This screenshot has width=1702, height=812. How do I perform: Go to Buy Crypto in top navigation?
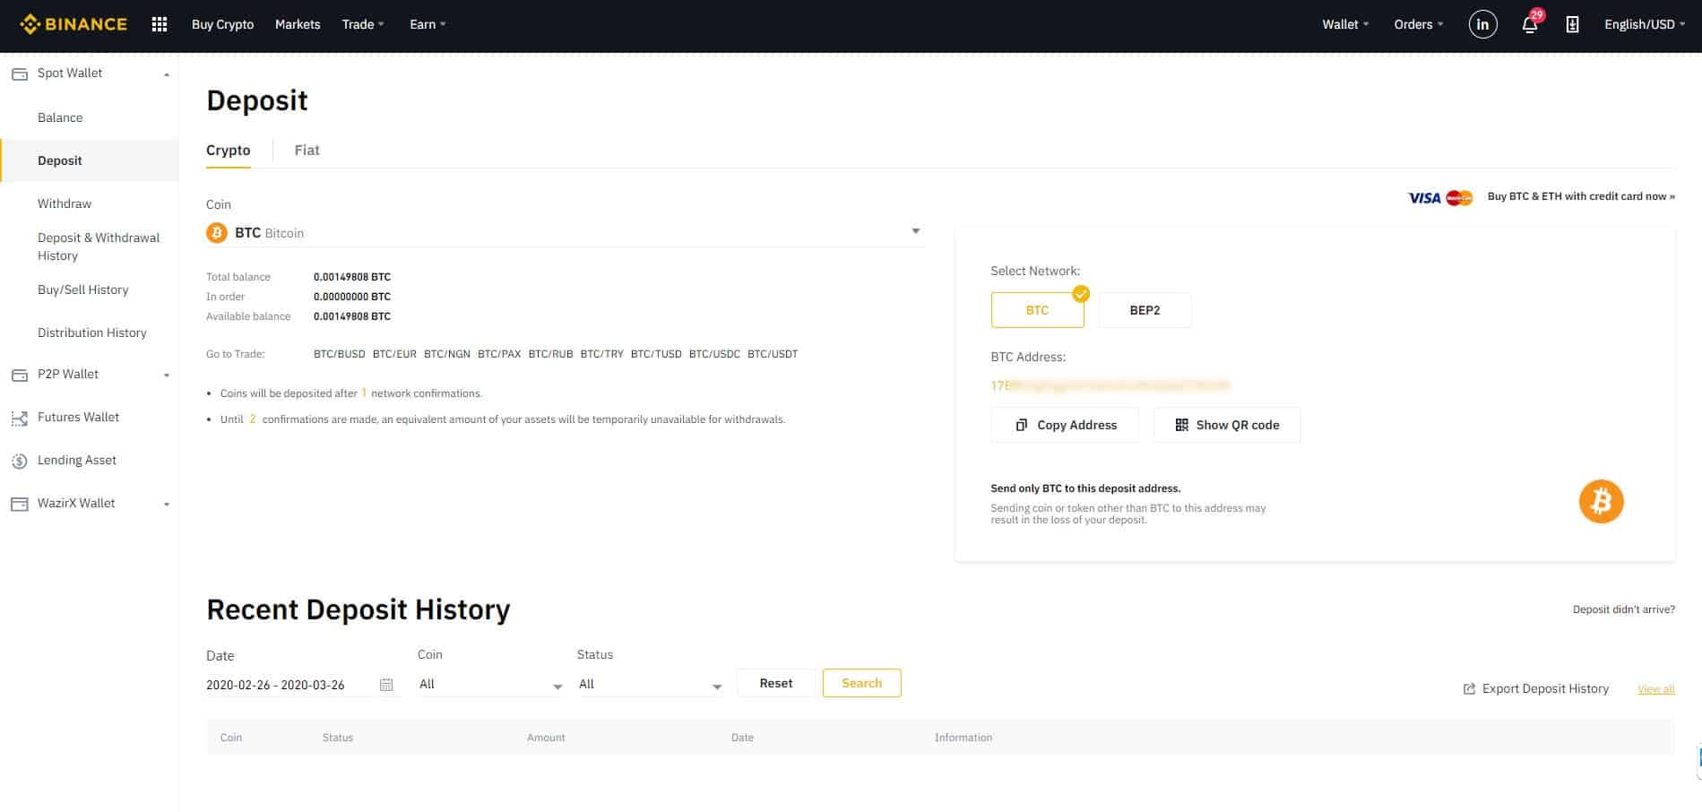click(222, 24)
